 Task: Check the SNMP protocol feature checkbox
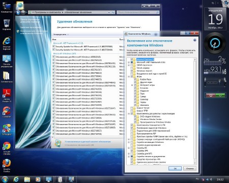132,65
